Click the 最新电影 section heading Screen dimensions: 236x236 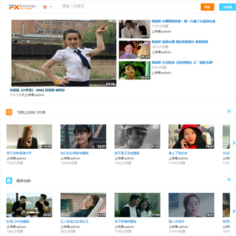24,181
